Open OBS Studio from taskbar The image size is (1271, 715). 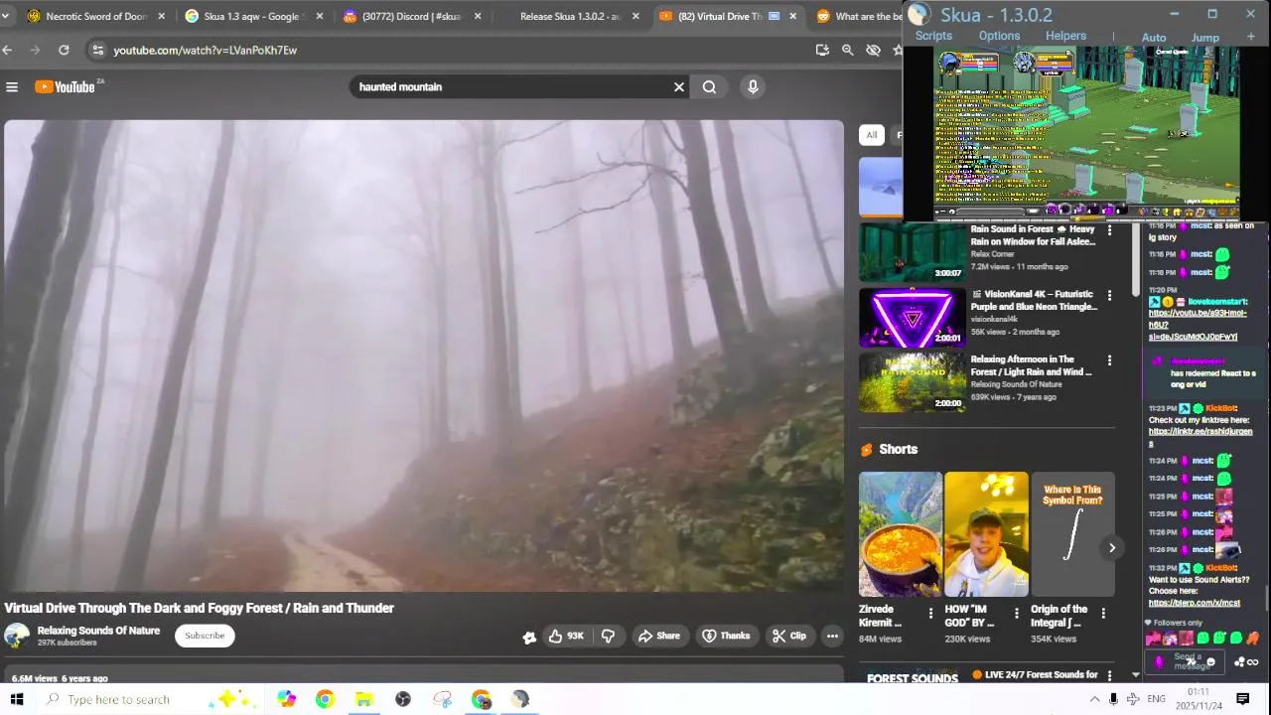403,699
